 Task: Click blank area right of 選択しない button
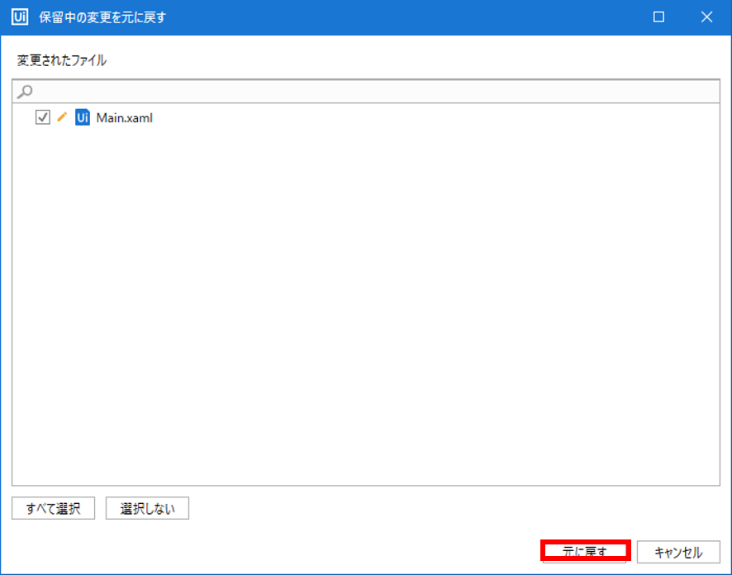point(413,508)
